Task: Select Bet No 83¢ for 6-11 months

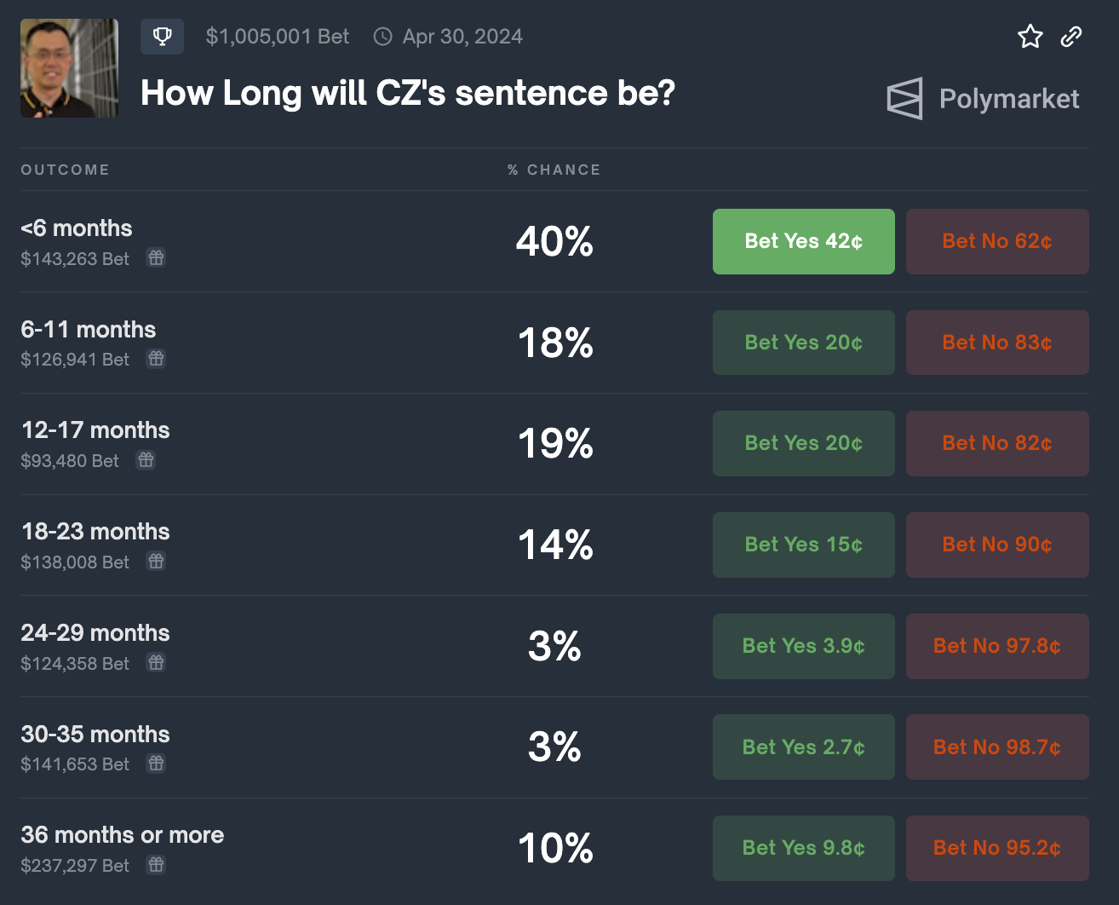Action: click(x=997, y=343)
